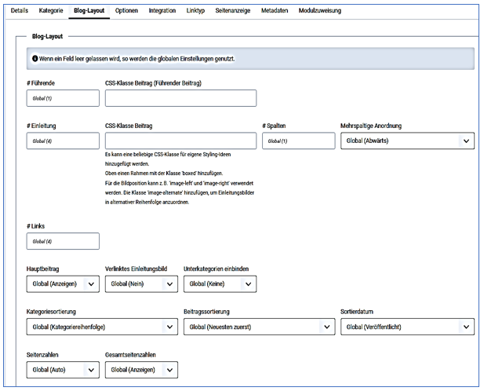This screenshot has height=391, width=484.
Task: Open the Hauptbeitrag dropdown
Action: tap(63, 284)
